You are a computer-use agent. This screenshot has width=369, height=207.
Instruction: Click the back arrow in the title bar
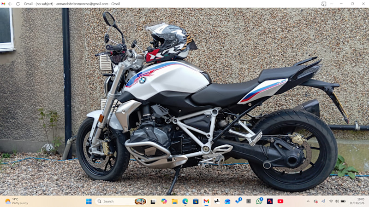[10, 4]
